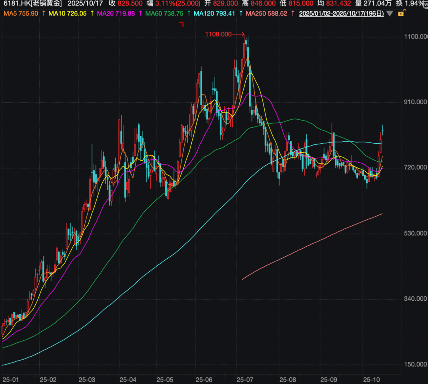The height and width of the screenshot is (384, 428).
Task: Click the yellow unlock padlock icon
Action: 401,13
